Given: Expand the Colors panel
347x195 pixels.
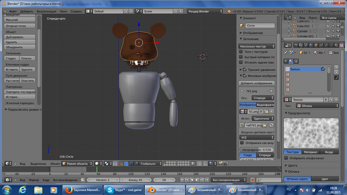Looking at the screenshot, I should click(291, 165).
